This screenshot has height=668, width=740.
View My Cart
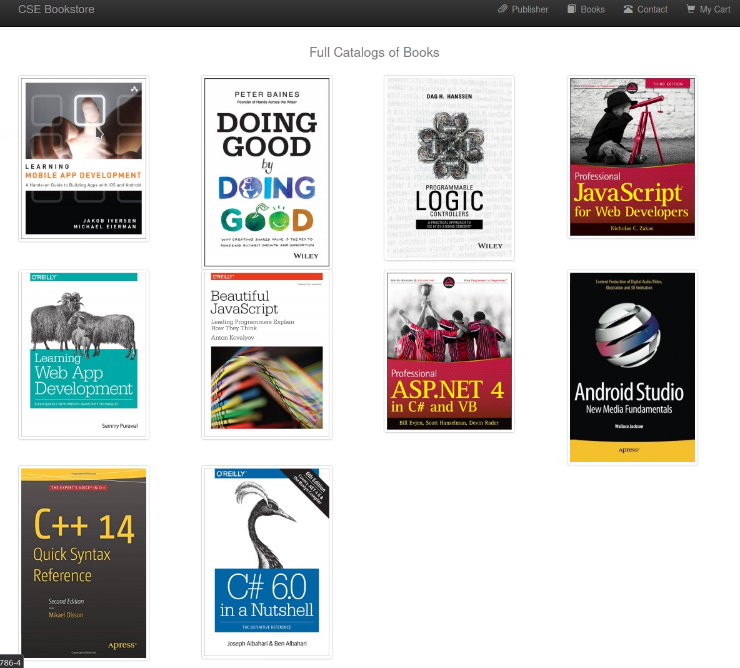click(x=714, y=9)
